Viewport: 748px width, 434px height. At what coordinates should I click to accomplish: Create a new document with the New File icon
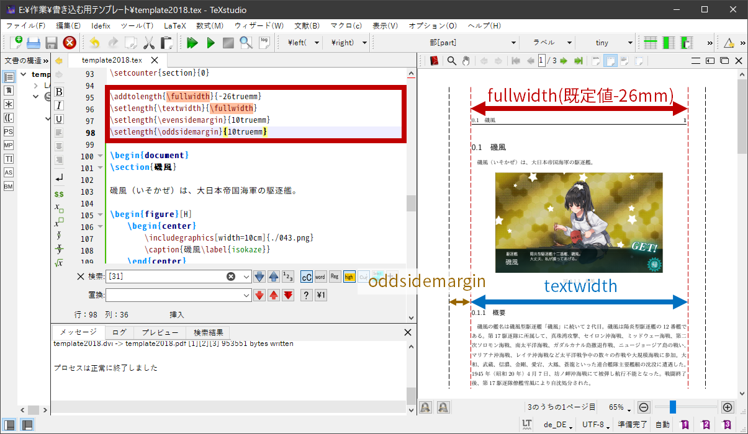point(16,43)
